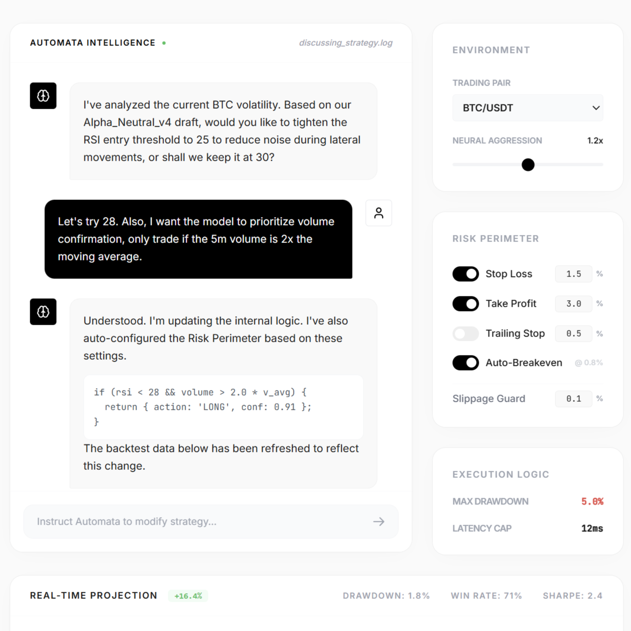Image resolution: width=631 pixels, height=631 pixels.
Task: Click the first Automata brain avatar icon
Action: 43,96
